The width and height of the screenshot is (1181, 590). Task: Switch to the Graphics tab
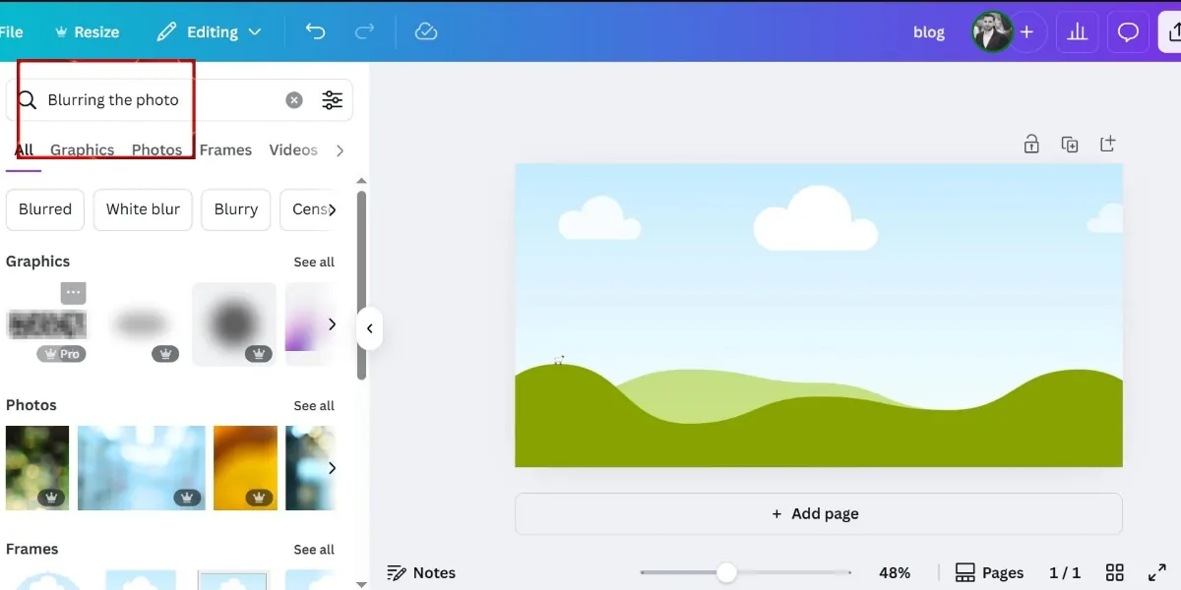click(x=83, y=149)
